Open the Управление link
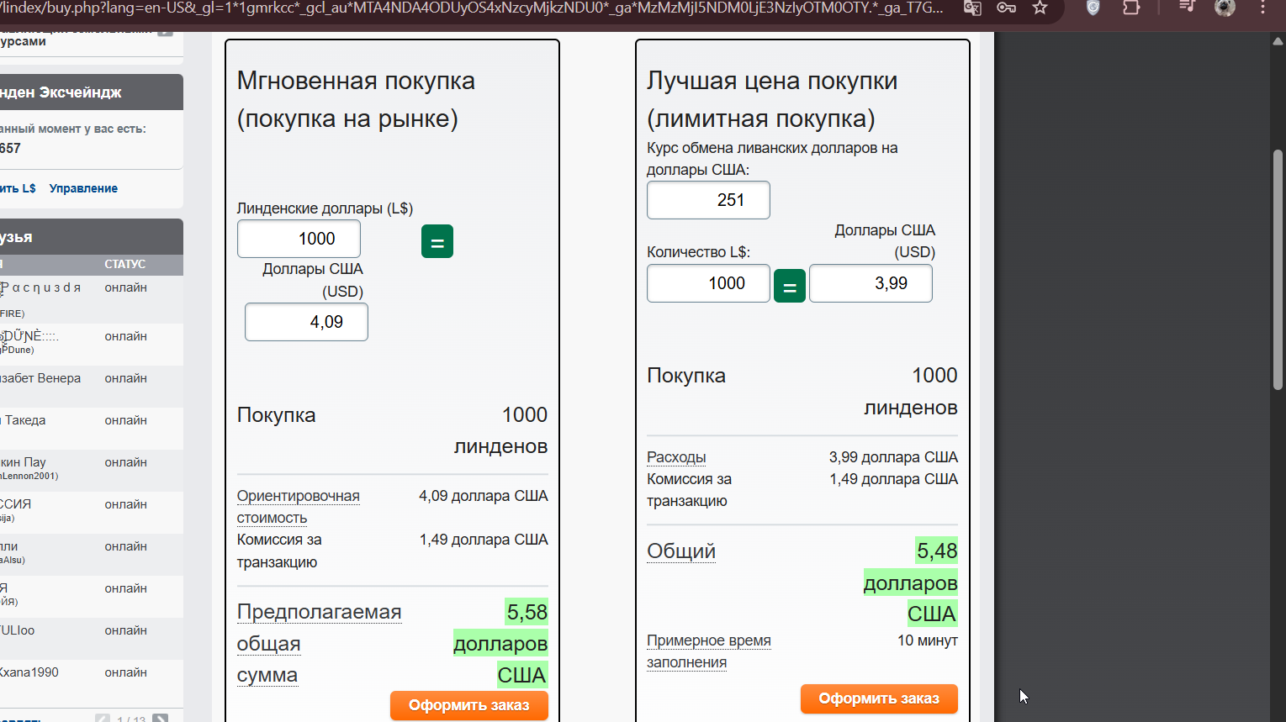This screenshot has width=1286, height=722. (83, 188)
